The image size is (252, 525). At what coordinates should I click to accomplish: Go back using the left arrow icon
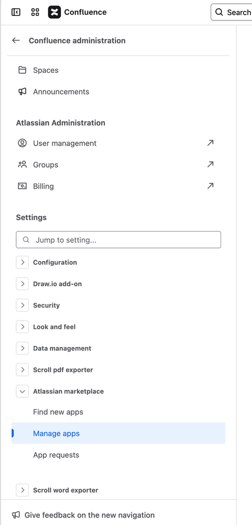coord(16,40)
